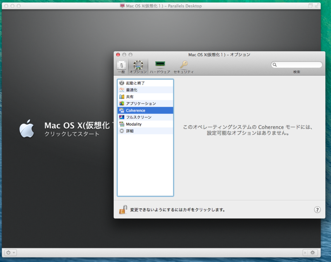Select 起動と終了 in the sidebar list
This screenshot has height=262, width=331.
coord(145,83)
